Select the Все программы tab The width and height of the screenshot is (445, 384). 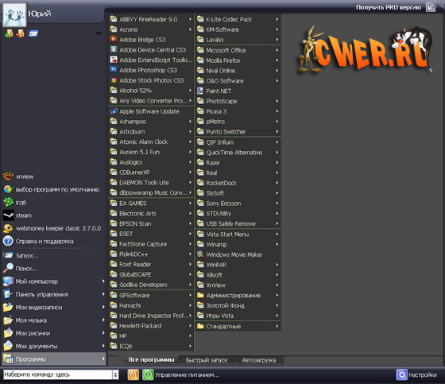tap(151, 360)
